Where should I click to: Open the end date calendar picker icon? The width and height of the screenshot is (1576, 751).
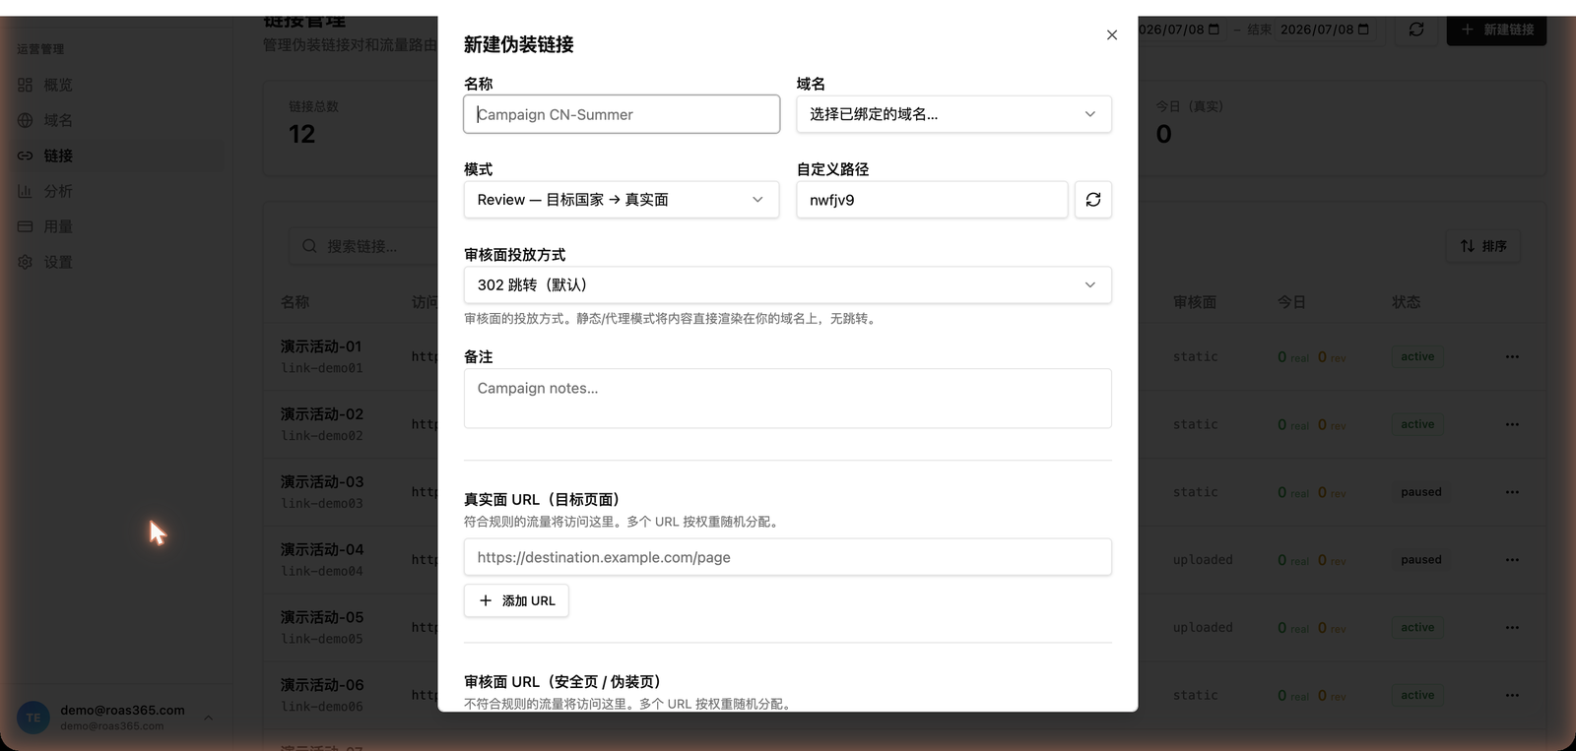1363,30
